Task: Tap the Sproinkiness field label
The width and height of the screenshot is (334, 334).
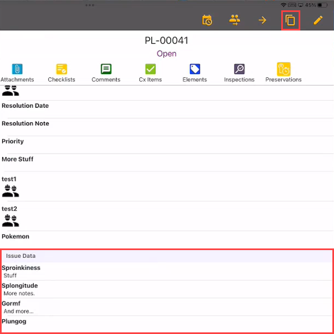Action: point(21,268)
